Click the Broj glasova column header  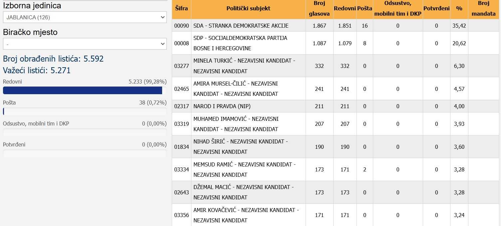pos(319,9)
